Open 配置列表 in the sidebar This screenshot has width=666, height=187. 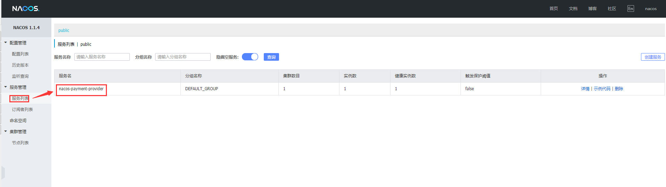20,54
